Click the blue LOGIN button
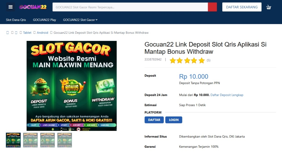Viewport: 282px width, 154px height. click(x=174, y=120)
